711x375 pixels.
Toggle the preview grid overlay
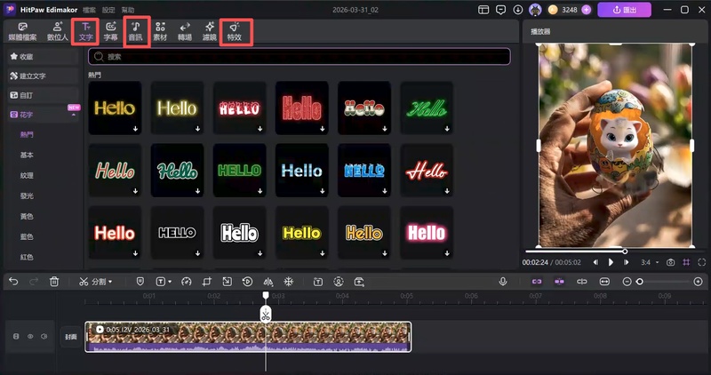pyautogui.click(x=684, y=263)
